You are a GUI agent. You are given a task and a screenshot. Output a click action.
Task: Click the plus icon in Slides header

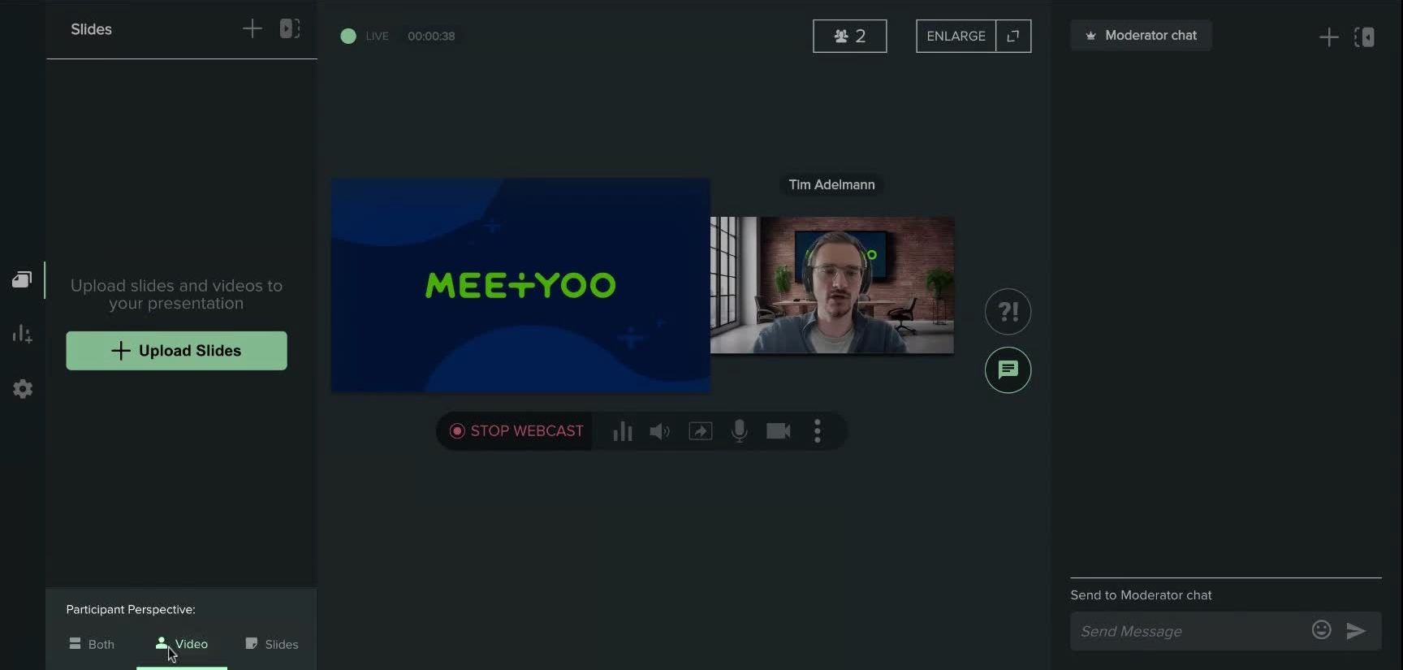253,29
